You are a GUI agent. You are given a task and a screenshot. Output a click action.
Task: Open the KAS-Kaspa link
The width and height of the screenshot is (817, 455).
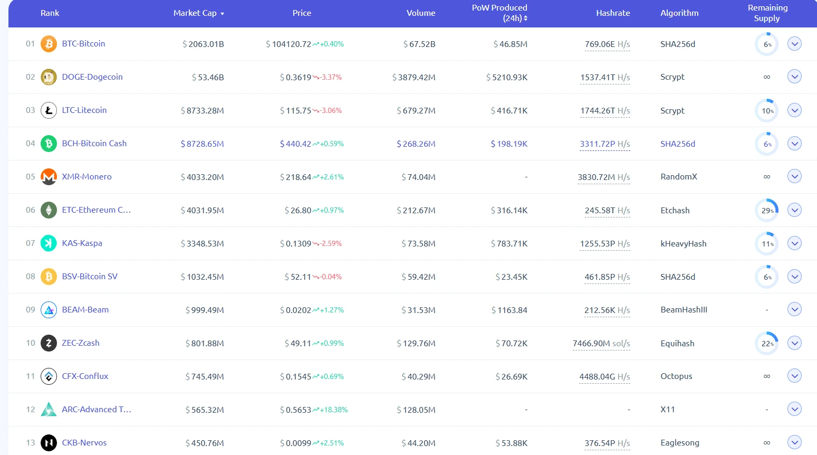(82, 243)
